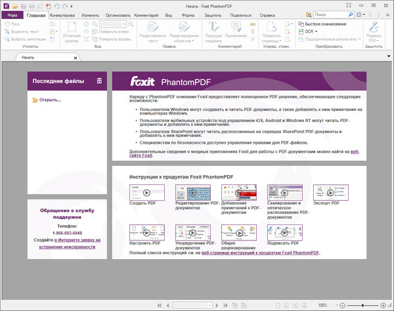Screen dimensions: 394x311
Task: Click the Open file icon in quick access toolbar
Action: pyautogui.click(x=14, y=5)
